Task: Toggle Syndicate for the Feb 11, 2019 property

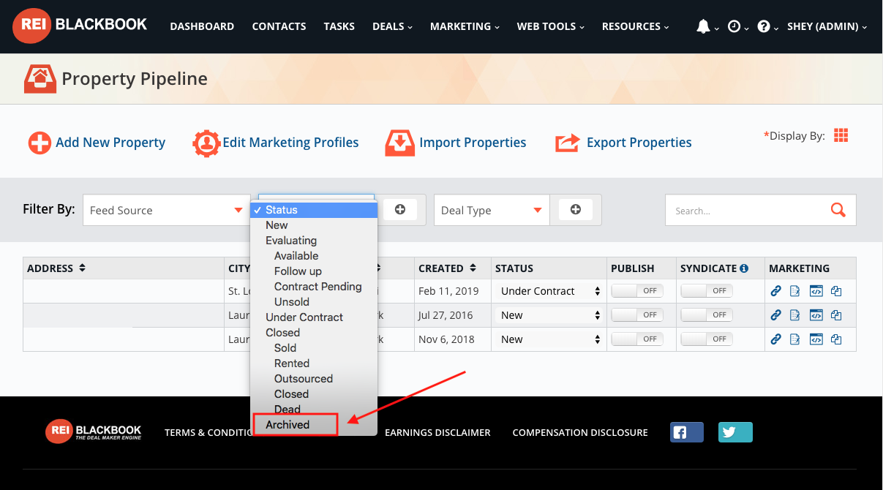Action: pos(707,291)
